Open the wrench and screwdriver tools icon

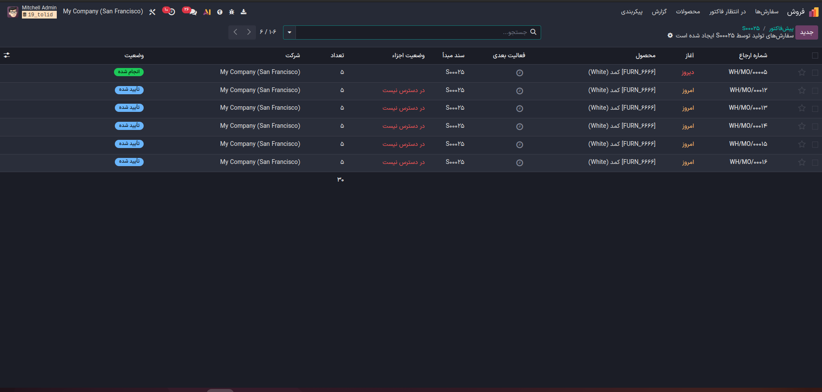[x=152, y=12]
